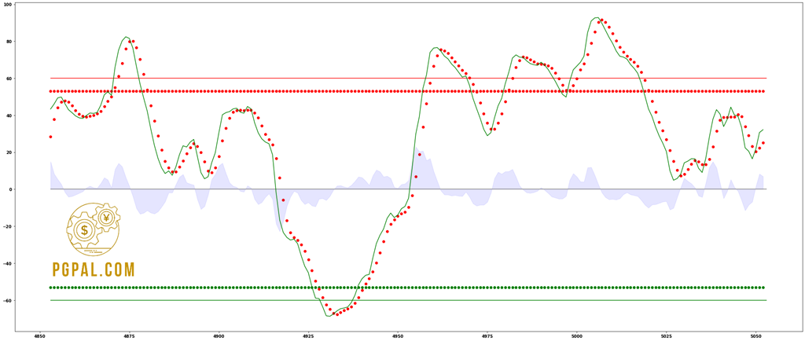Screen dimensions: 805x341
Task: Click the y-axis tick label 60
Action: tap(11, 79)
